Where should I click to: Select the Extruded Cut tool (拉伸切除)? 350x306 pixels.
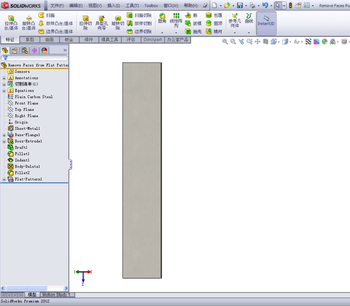[x=85, y=23]
